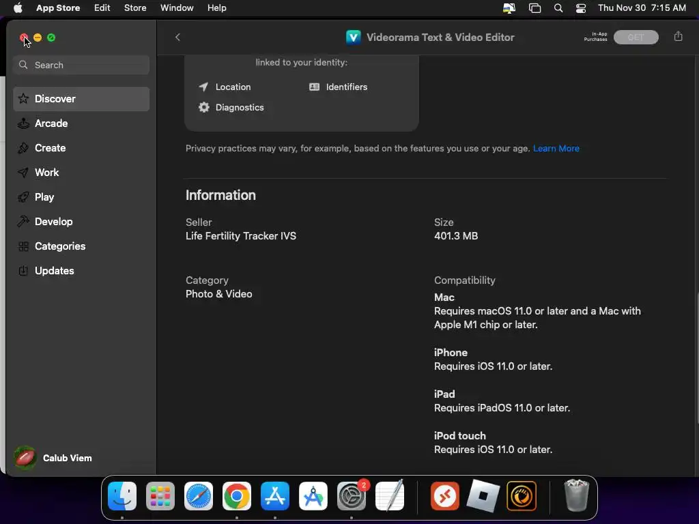
Task: Open Control Center in the menu bar
Action: pyautogui.click(x=580, y=8)
